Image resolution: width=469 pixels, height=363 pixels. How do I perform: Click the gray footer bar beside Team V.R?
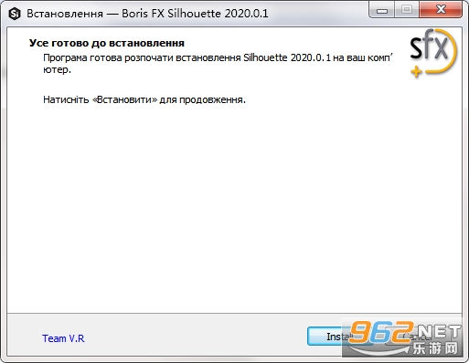click(195, 337)
